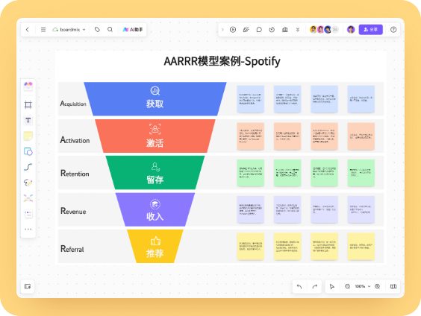Click the purple 分享 share button
The height and width of the screenshot is (316, 421).
pos(370,30)
